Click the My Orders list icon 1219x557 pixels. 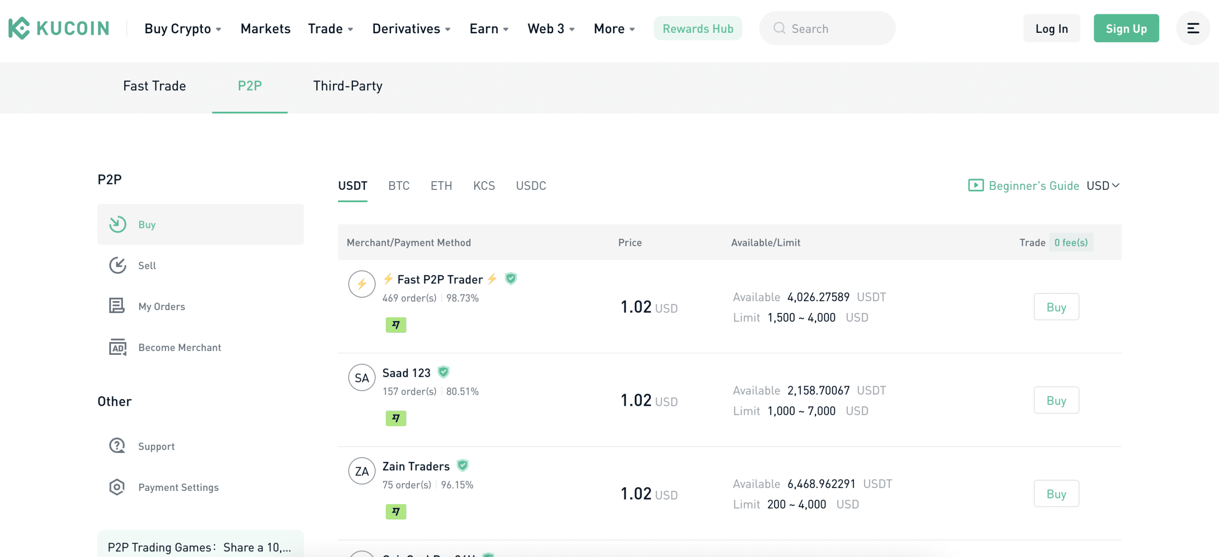click(117, 306)
